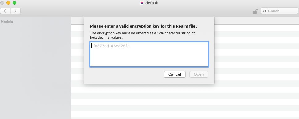
Task: Click the 128-character hexadecimal description text
Action: pos(142,35)
